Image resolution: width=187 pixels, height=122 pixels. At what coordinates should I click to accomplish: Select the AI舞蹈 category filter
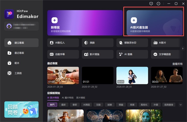point(87,105)
